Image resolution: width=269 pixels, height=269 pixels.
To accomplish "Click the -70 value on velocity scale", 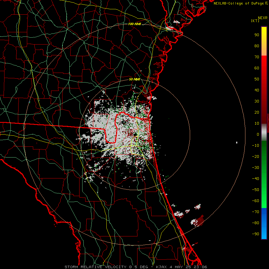I will (x=256, y=212).
